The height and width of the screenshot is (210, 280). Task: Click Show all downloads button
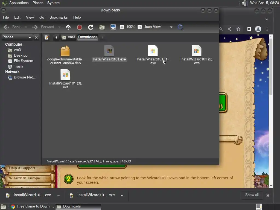pos(252,195)
